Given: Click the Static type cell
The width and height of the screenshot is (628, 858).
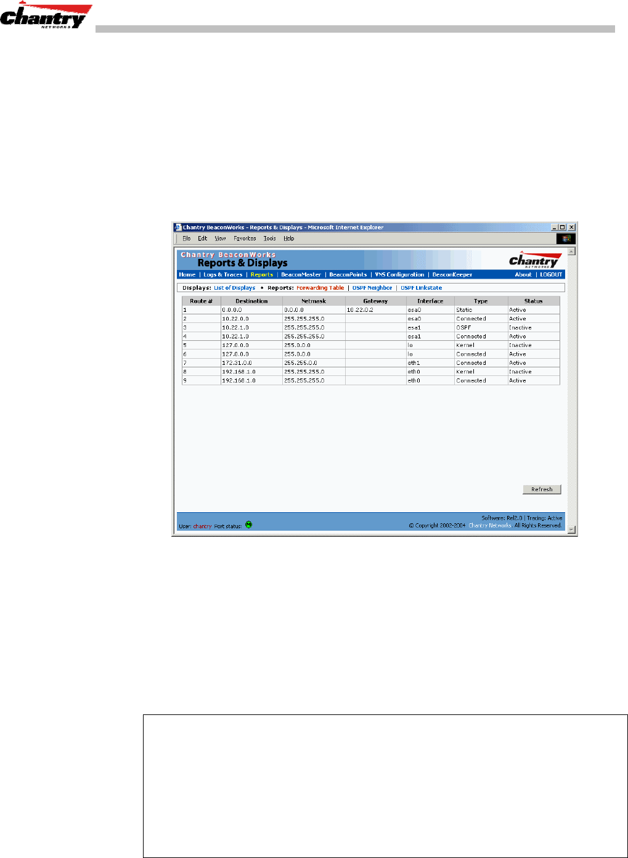Looking at the screenshot, I should click(x=481, y=310).
